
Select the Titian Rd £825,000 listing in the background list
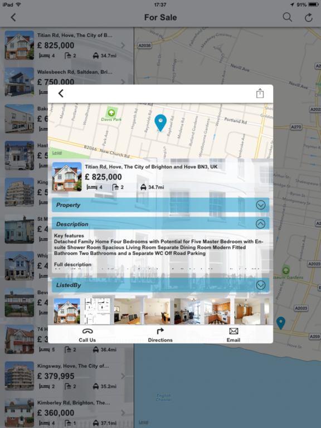(67, 45)
